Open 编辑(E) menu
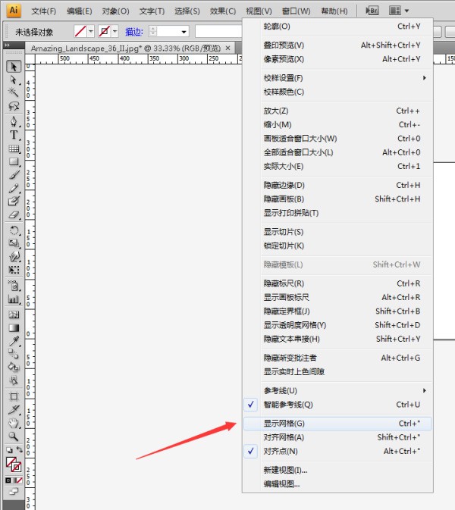This screenshot has width=455, height=510. click(79, 11)
